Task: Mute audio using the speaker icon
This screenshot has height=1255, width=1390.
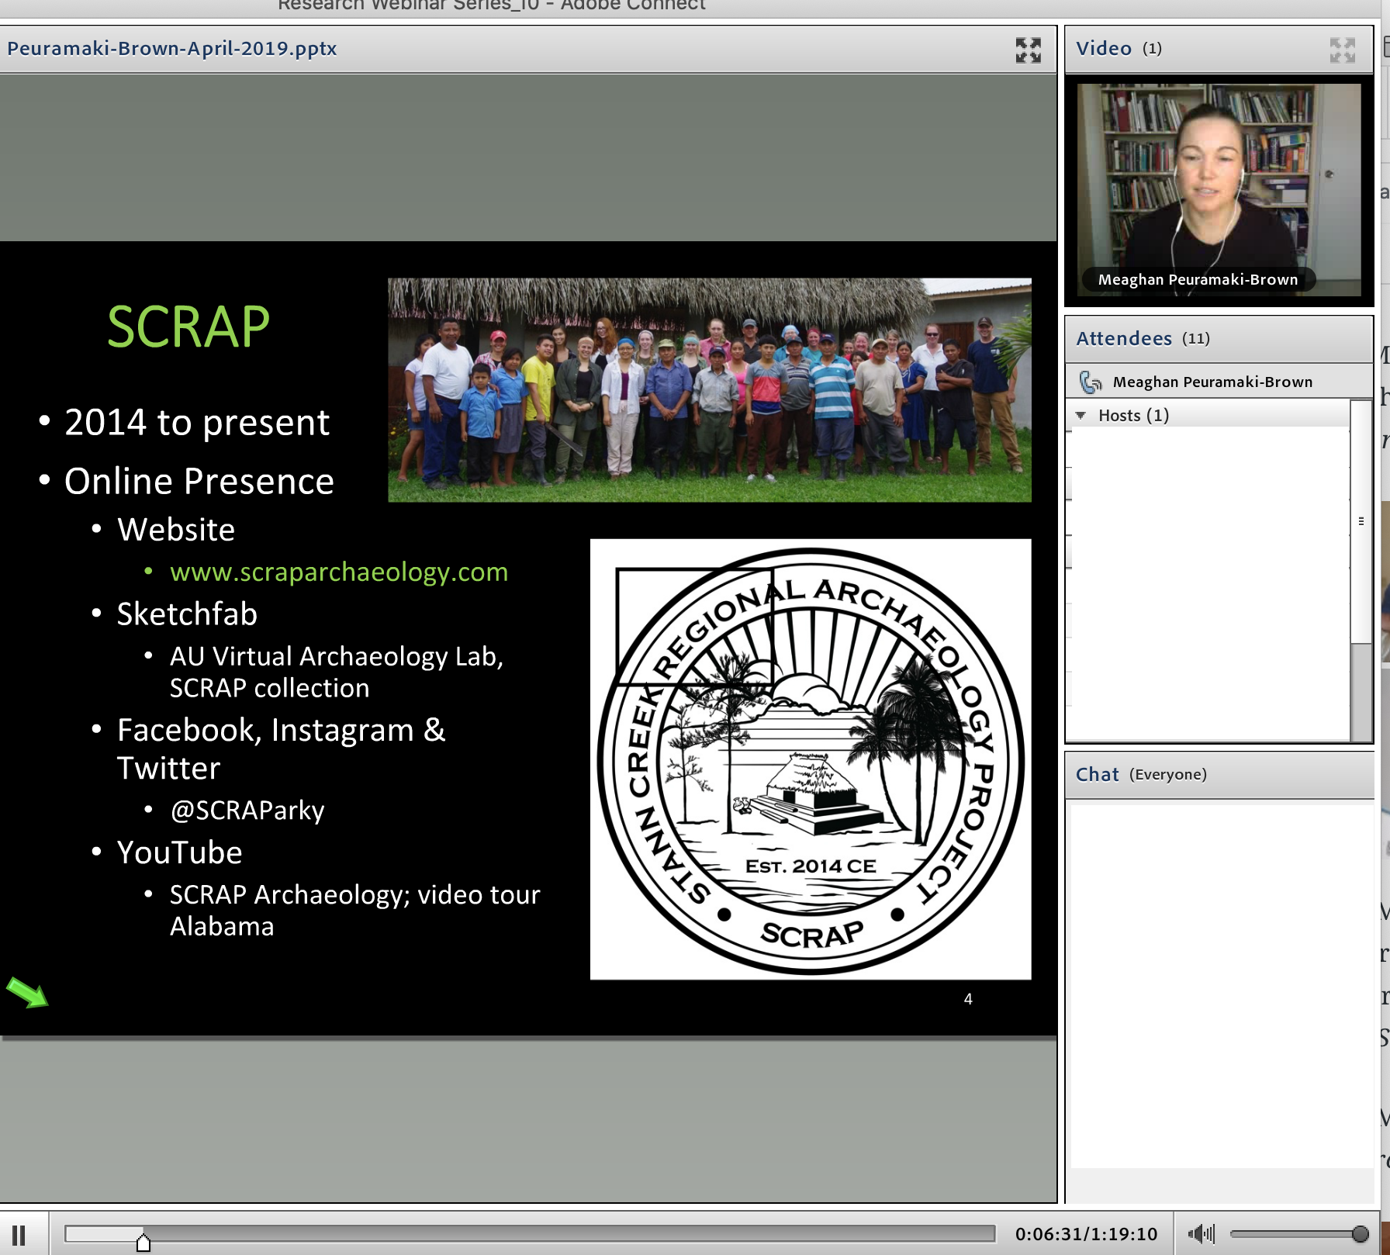Action: (x=1200, y=1233)
